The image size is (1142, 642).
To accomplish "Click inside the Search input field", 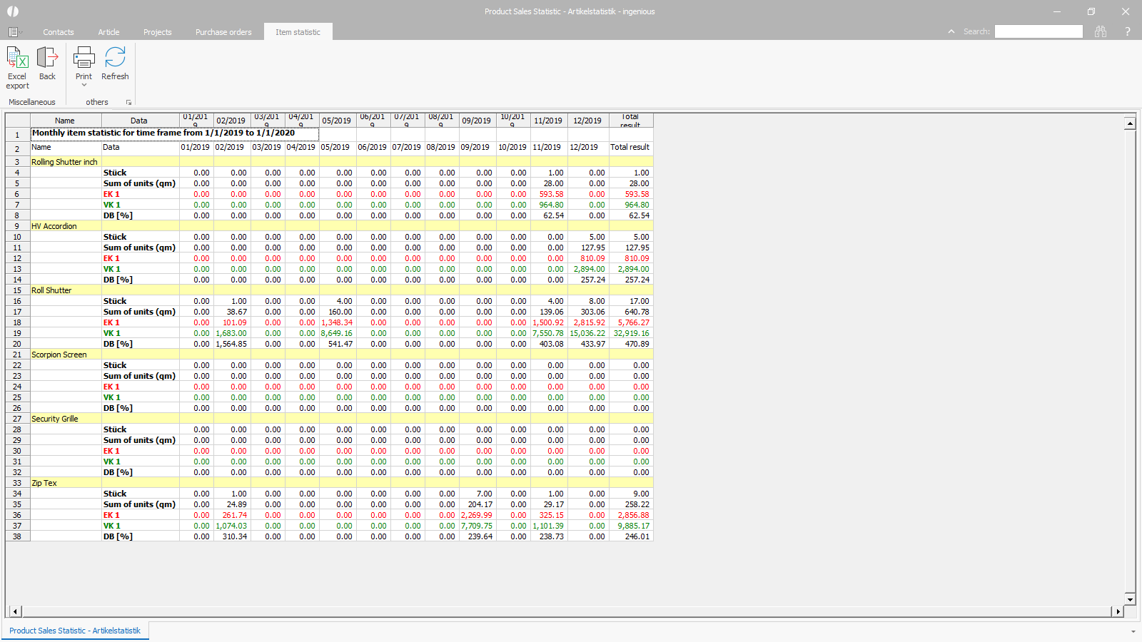I will pos(1039,31).
